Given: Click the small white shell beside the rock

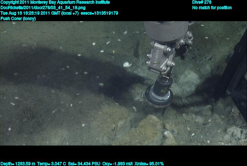Looking at the screenshot, I should 167,134.
